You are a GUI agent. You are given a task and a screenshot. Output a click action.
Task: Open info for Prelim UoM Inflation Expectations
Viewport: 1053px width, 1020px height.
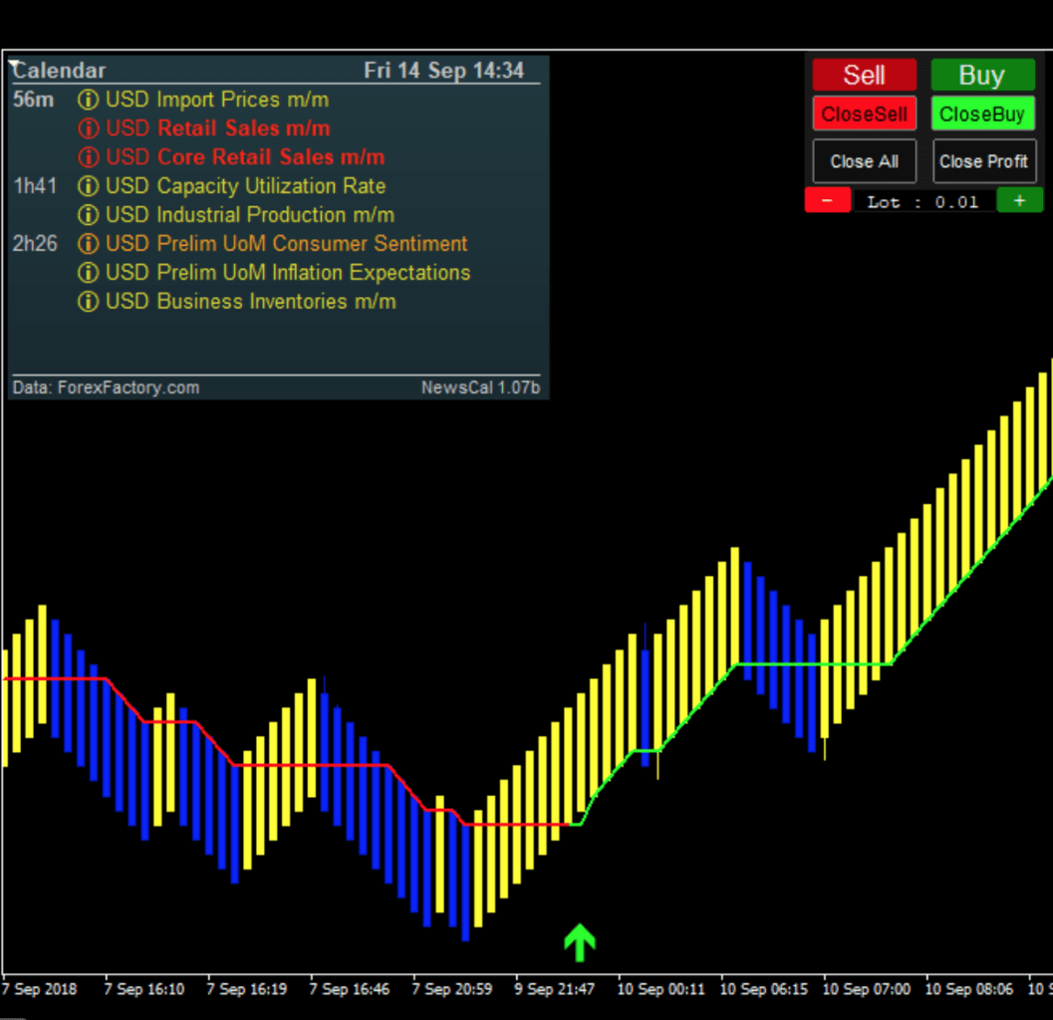[87, 272]
